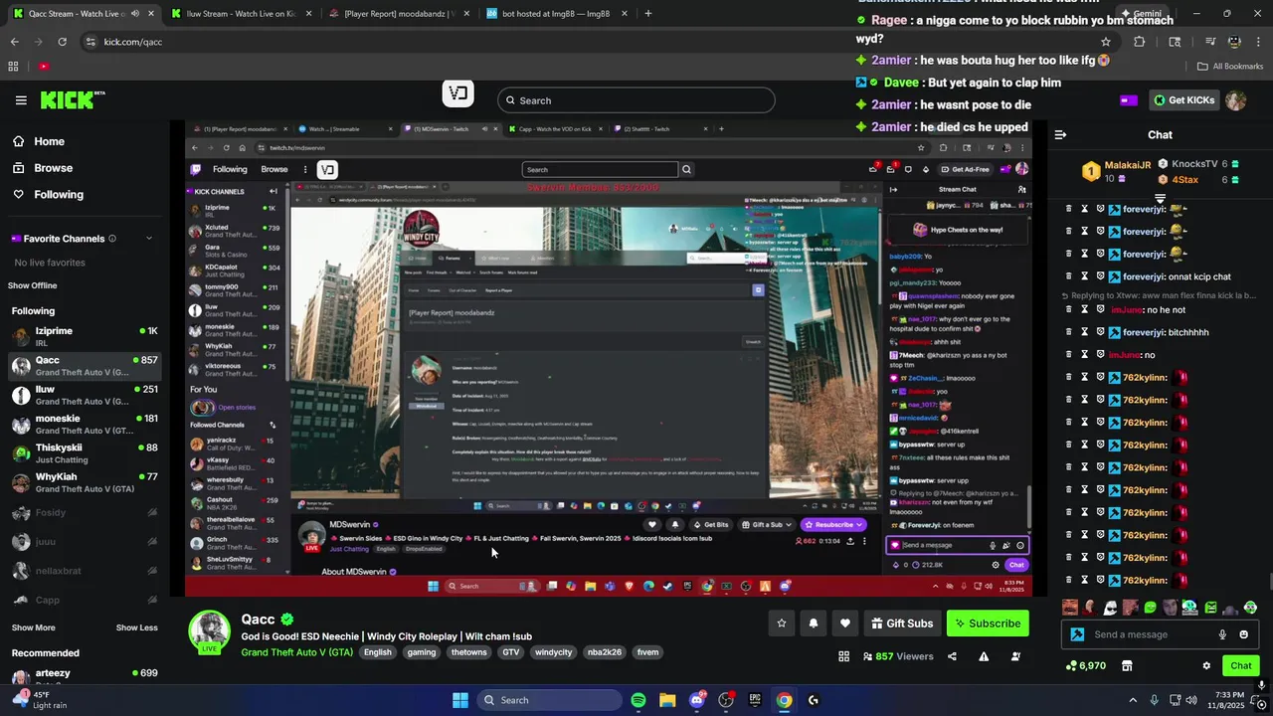Screen dimensions: 1273x716
Task: Open emoji picker in message box
Action: pos(1243,634)
